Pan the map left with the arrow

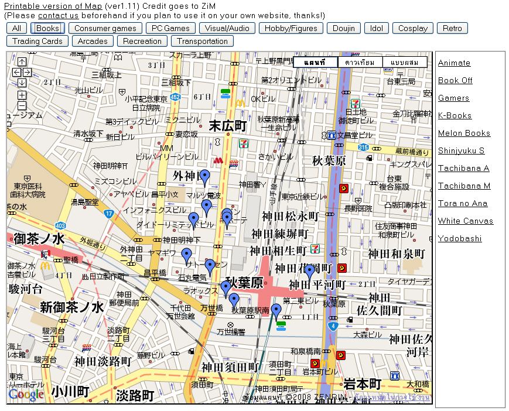[x=16, y=73]
